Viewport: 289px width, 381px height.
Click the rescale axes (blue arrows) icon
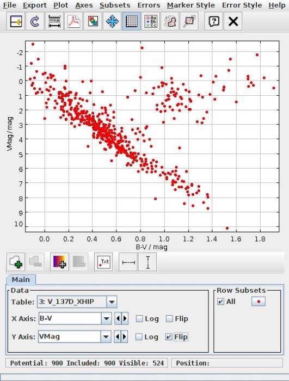[112, 22]
